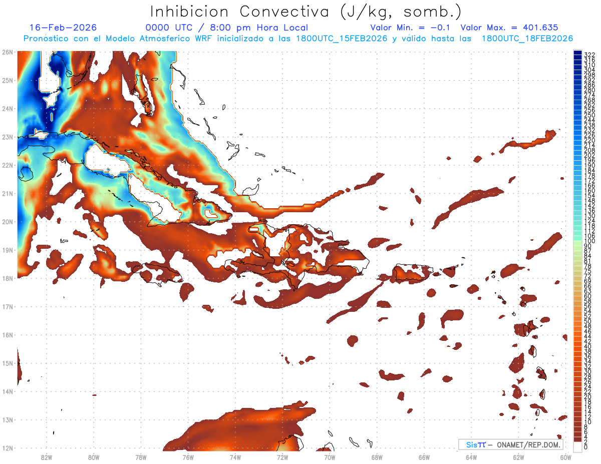This screenshot has width=601, height=464.
Task: Click the colorbar value "10"
Action: pos(588,422)
